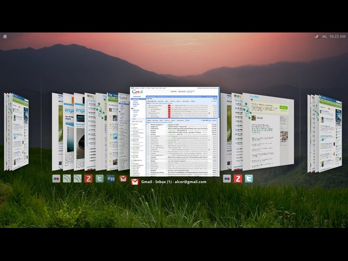Switch to the red Z tab in left group
The height and width of the screenshot is (261, 348).
pos(88,179)
